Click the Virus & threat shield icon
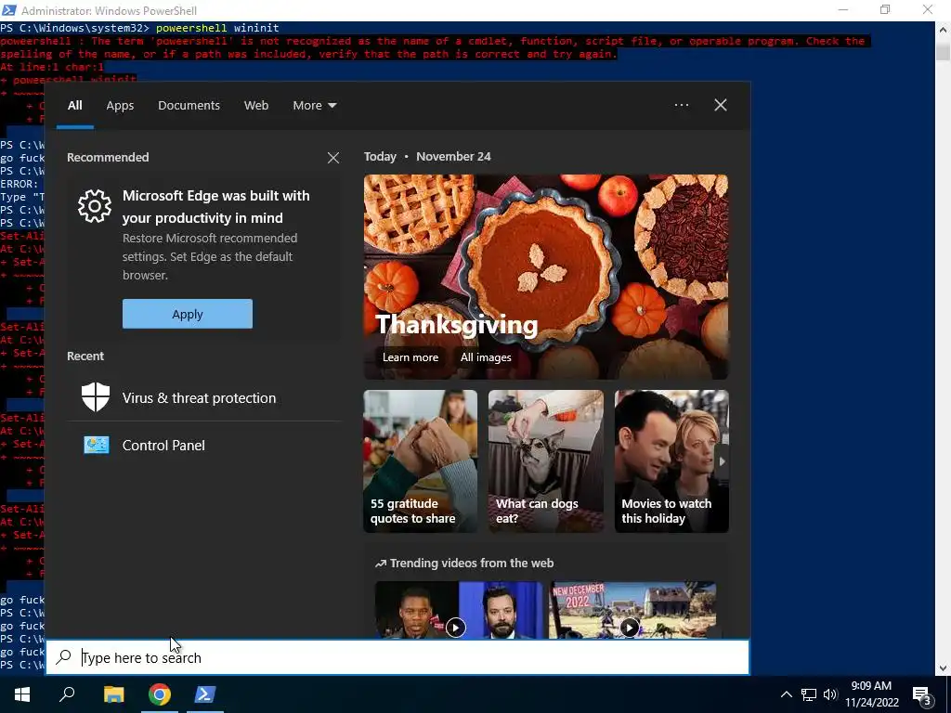 96,397
